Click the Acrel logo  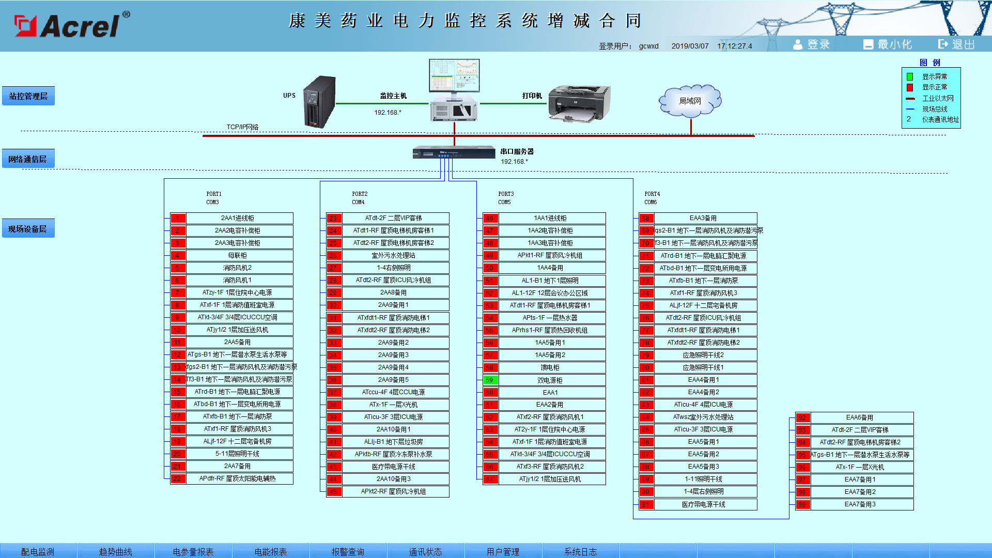pos(72,25)
